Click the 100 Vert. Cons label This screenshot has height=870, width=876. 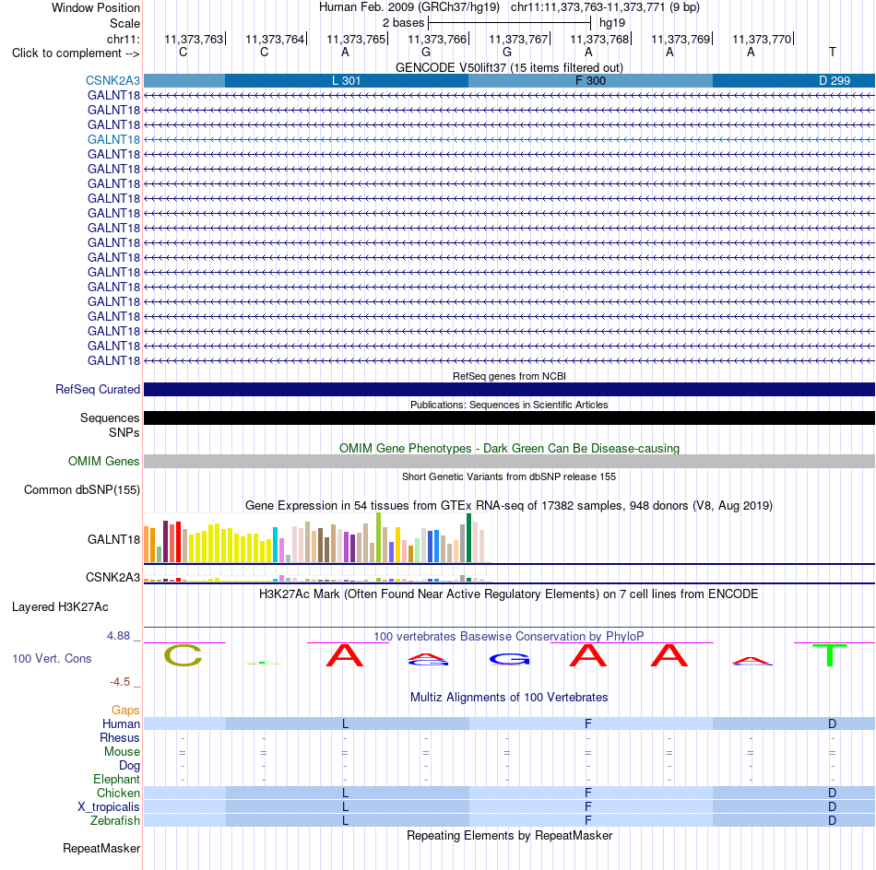click(x=52, y=658)
